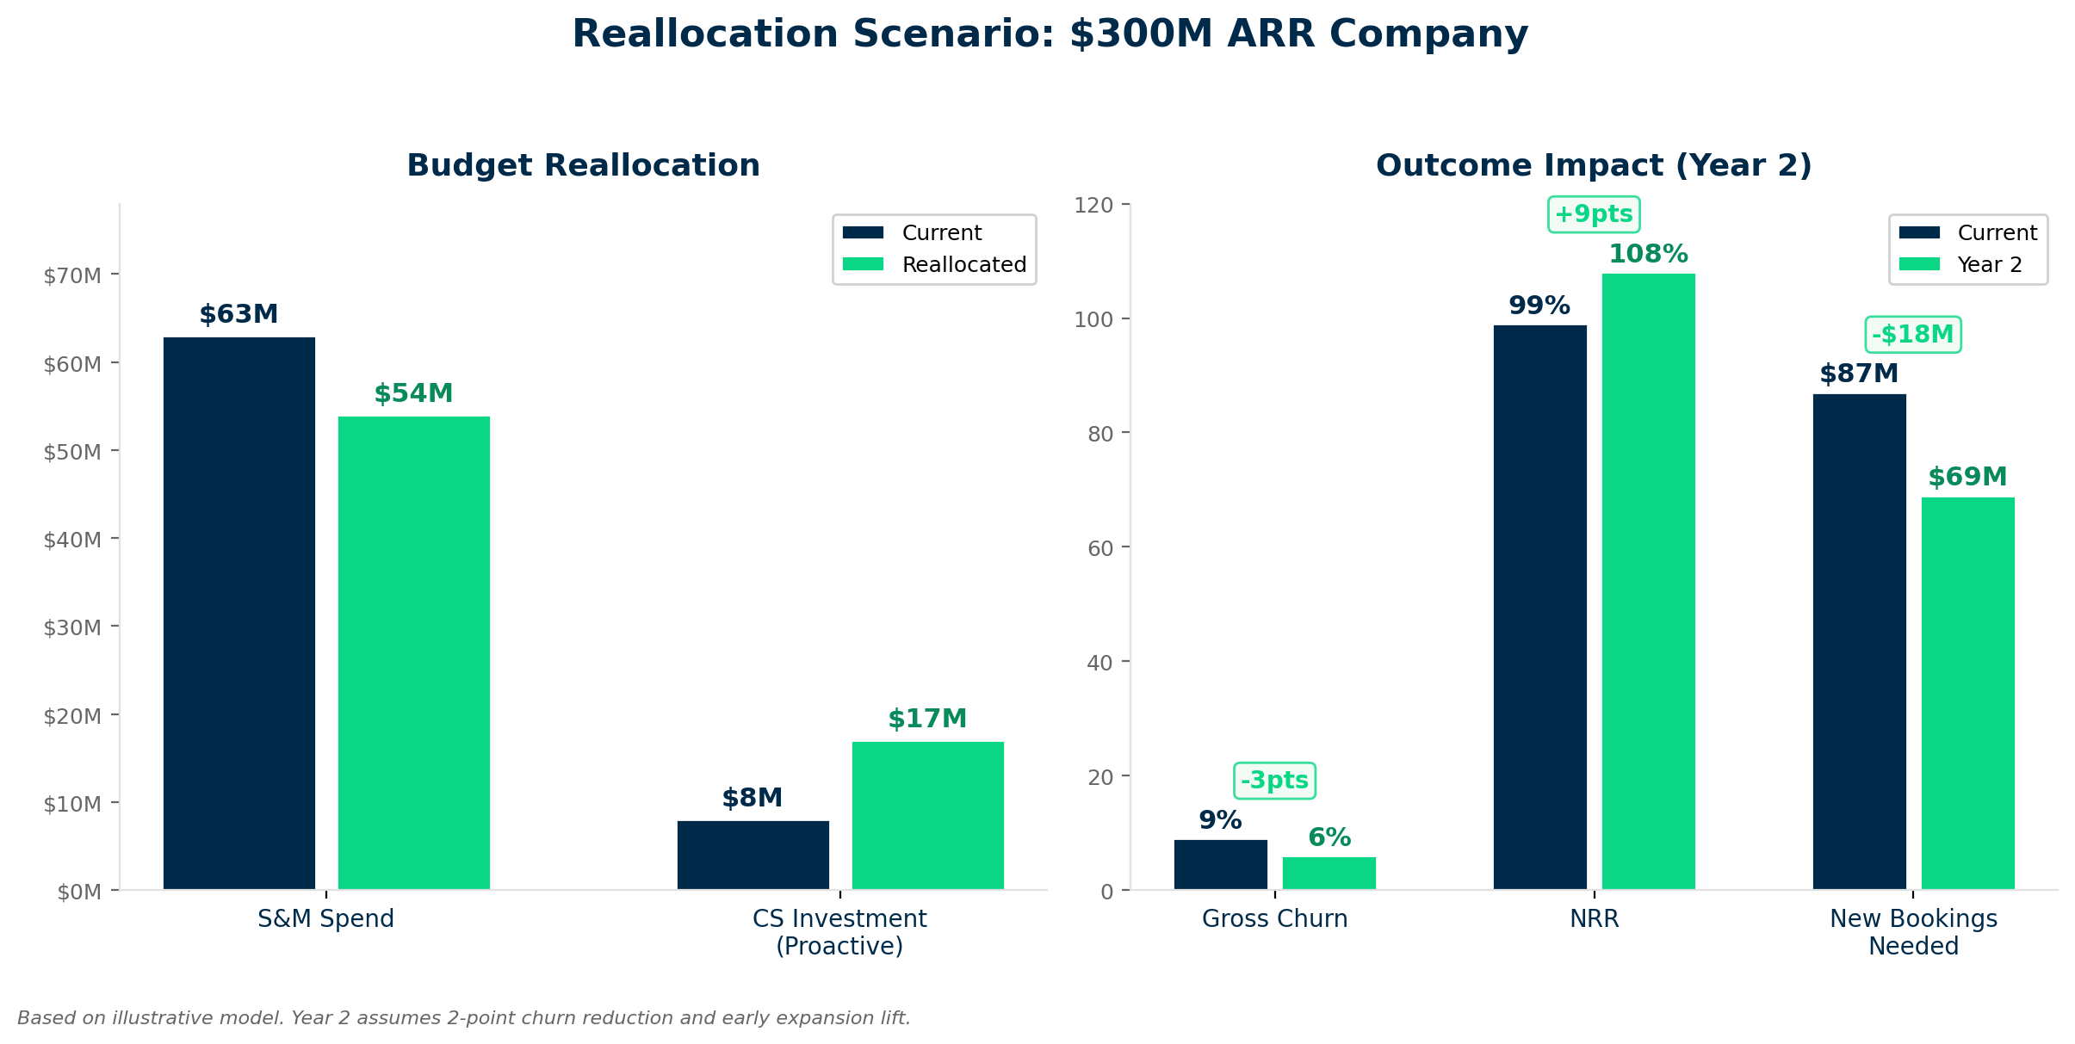Click the illustrative model footnote text
The height and width of the screenshot is (1044, 2075).
466,1016
